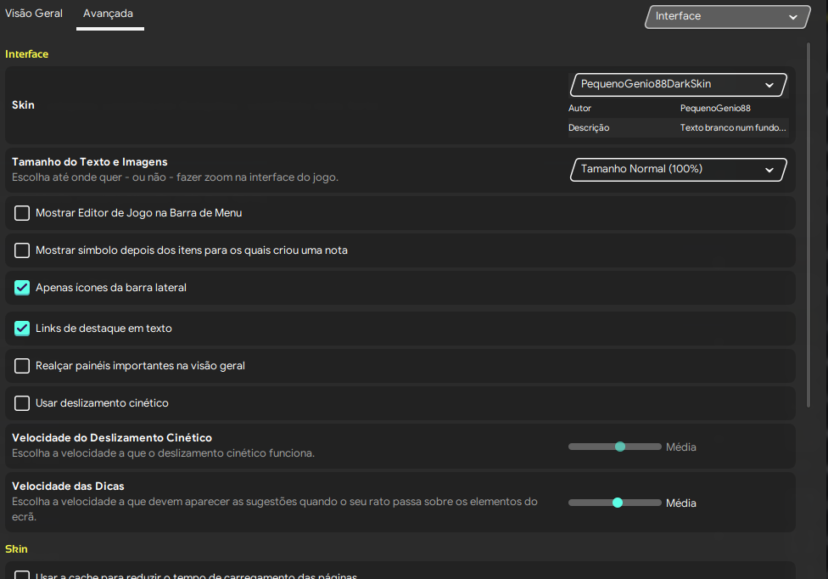
Task: Click the yellow Skin section heading
Action: pyautogui.click(x=16, y=549)
